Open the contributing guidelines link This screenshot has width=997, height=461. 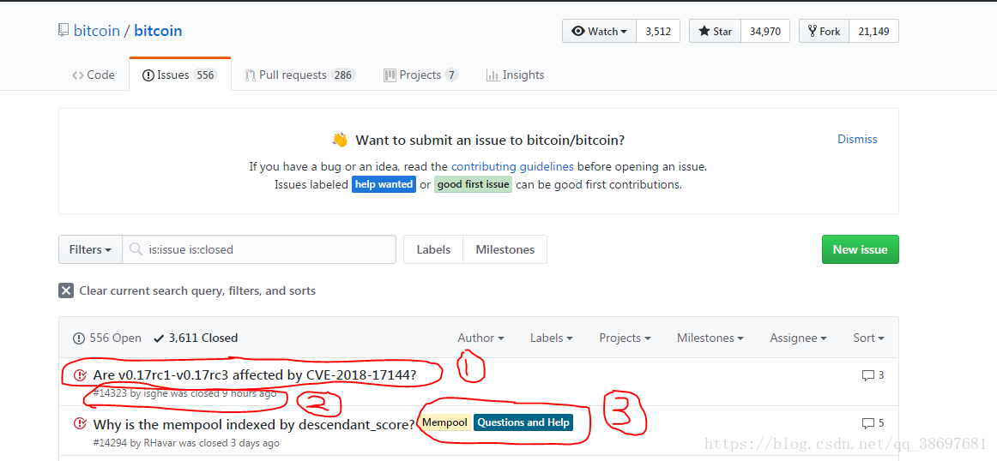click(x=512, y=167)
